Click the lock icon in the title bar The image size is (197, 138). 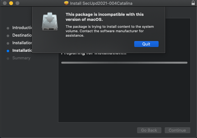click(193, 3)
